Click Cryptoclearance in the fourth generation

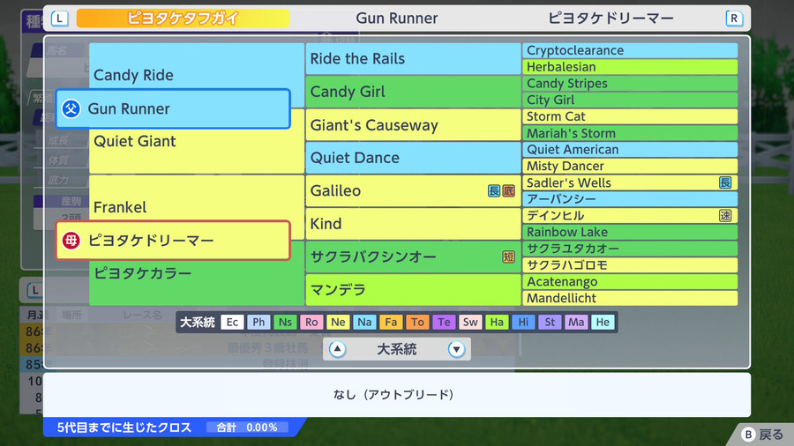coord(630,50)
